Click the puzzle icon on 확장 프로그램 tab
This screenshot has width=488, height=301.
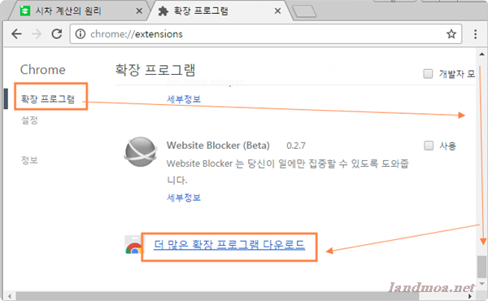[x=163, y=11]
